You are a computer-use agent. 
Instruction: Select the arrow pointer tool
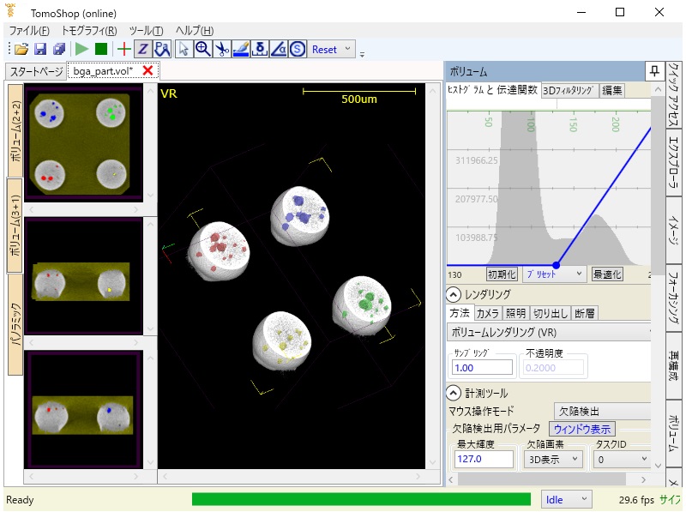click(184, 49)
